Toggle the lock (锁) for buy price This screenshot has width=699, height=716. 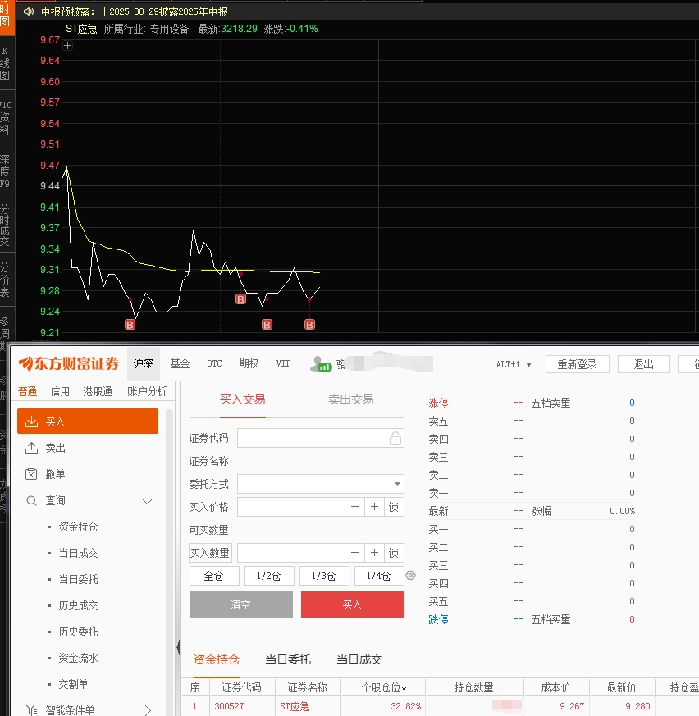(394, 507)
